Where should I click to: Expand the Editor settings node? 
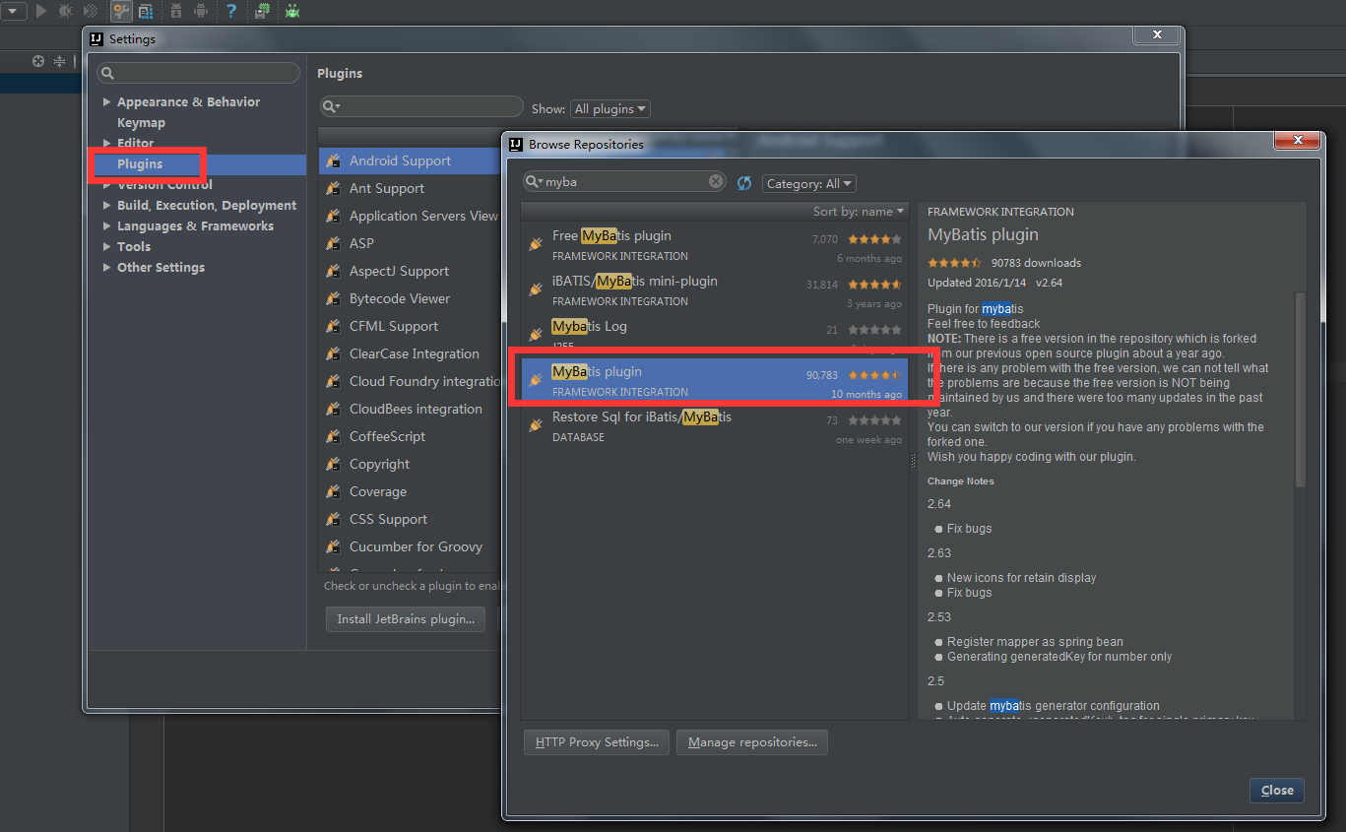tap(107, 144)
